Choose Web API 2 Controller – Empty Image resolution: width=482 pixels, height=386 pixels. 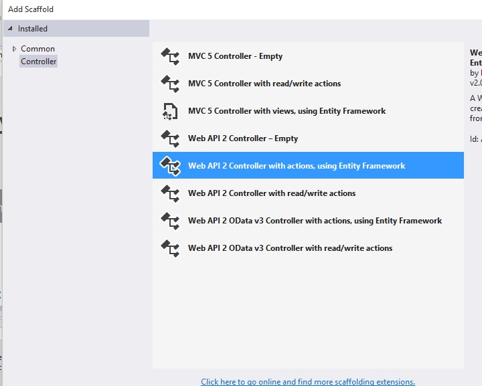point(308,138)
